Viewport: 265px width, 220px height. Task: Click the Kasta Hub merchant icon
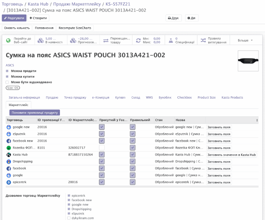click(x=8, y=155)
